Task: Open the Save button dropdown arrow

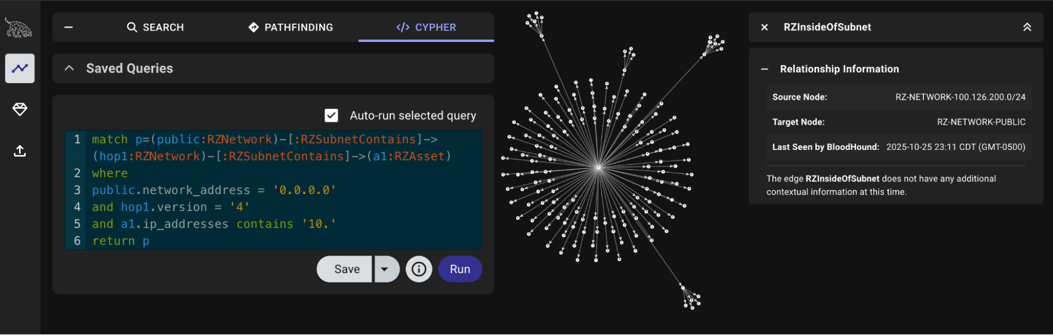Action: point(385,269)
